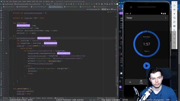Open the Event Log tool window
The image size is (180, 101).
click(101, 98)
